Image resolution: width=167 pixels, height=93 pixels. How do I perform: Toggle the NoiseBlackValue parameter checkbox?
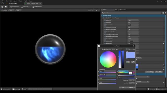pos(105,25)
